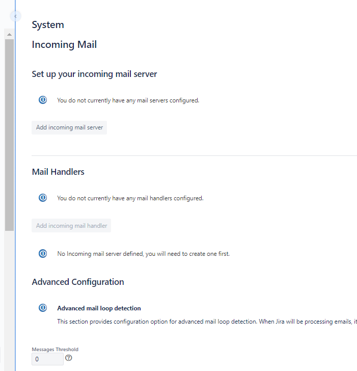Click info icon beside no mail handlers message
The image size is (357, 371).
[43, 198]
